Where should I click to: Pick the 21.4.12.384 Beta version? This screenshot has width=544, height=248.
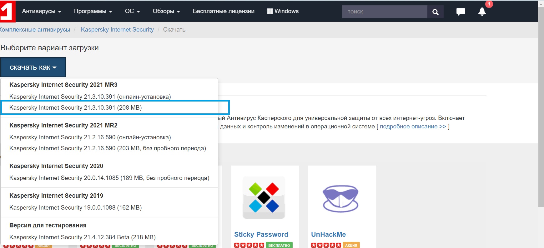[83, 237]
